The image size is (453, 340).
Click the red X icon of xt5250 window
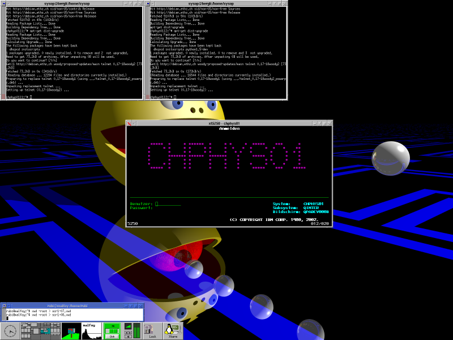point(129,124)
